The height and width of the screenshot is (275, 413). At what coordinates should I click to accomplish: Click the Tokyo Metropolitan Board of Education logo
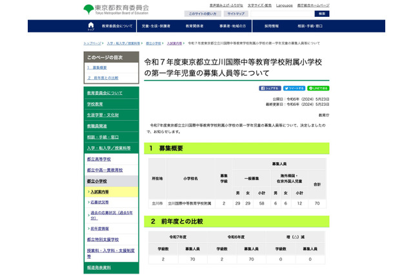pos(116,10)
